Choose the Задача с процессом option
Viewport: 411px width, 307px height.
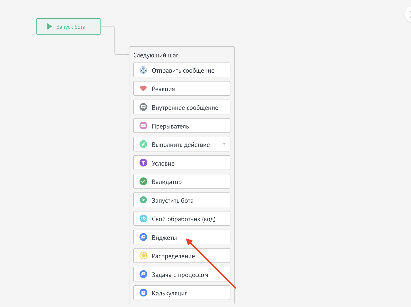tap(182, 274)
